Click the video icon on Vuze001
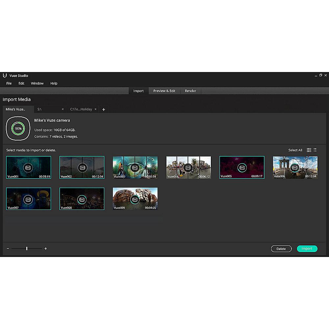The image size is (329, 329). [x=28, y=168]
